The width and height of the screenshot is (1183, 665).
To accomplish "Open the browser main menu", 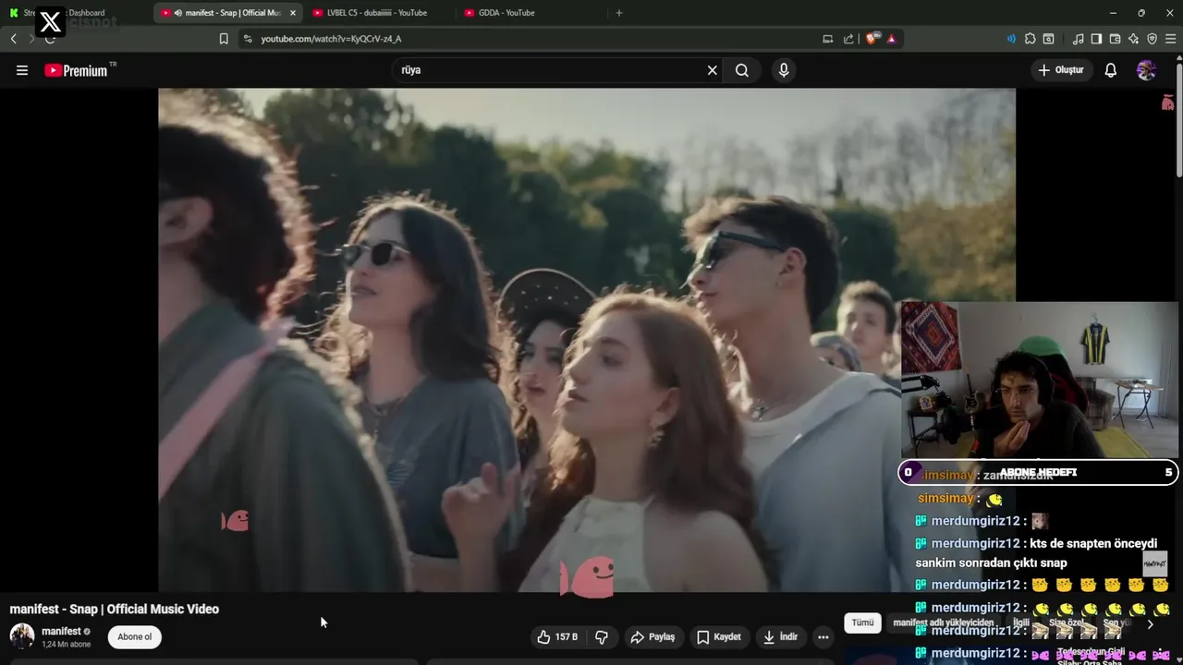I will [x=1171, y=39].
